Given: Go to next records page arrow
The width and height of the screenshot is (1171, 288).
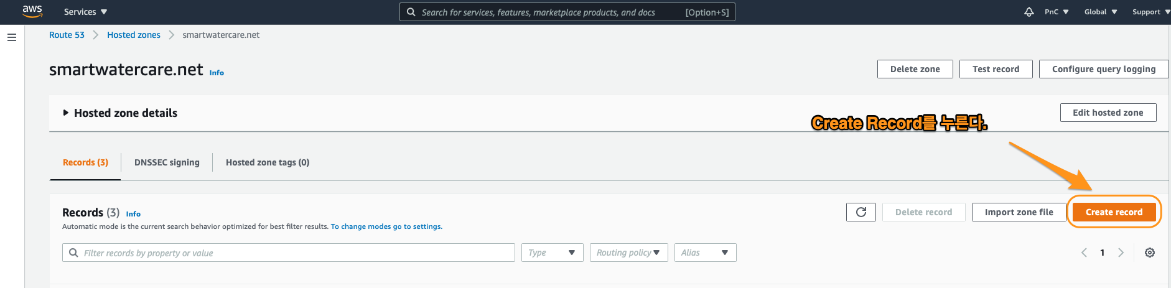Looking at the screenshot, I should [x=1121, y=253].
